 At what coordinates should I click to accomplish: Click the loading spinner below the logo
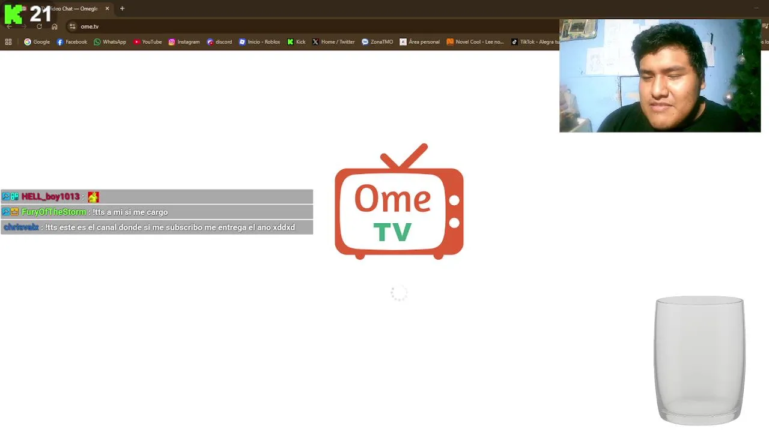[399, 293]
